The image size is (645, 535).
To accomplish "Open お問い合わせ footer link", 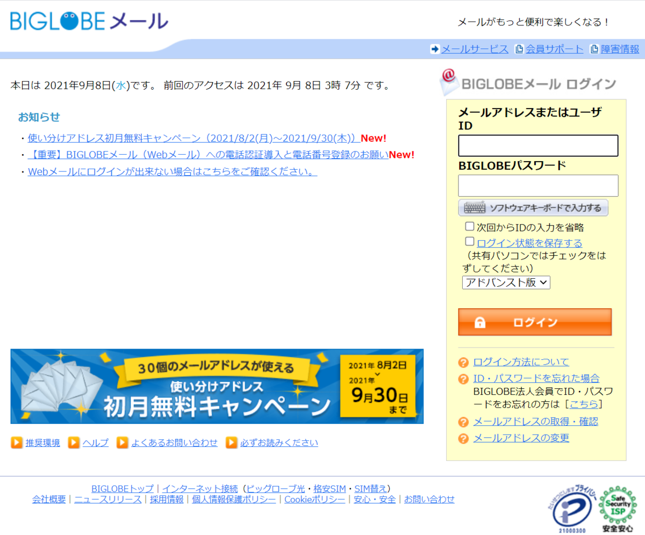I will coord(429,500).
